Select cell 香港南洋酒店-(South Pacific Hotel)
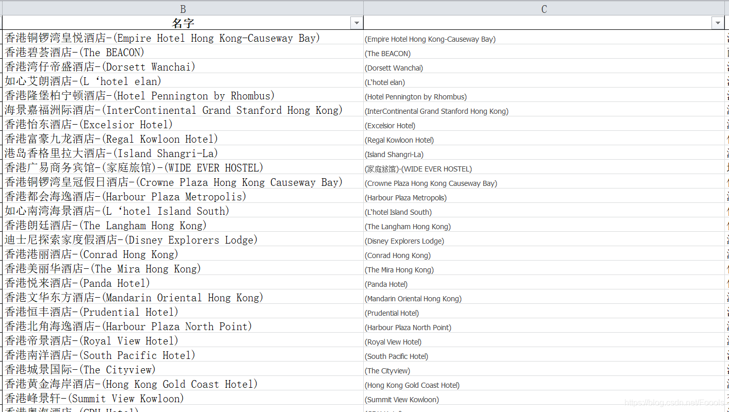 tap(183, 355)
